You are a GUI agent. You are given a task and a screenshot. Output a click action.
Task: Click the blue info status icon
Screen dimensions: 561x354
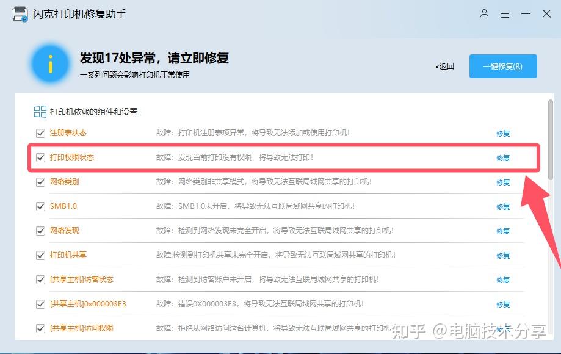[x=51, y=64]
